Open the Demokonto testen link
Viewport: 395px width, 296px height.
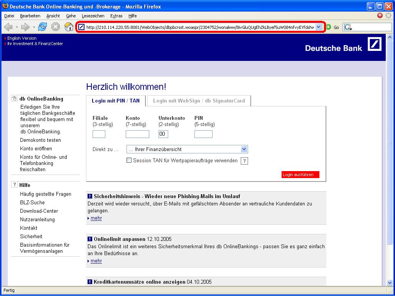(x=40, y=140)
